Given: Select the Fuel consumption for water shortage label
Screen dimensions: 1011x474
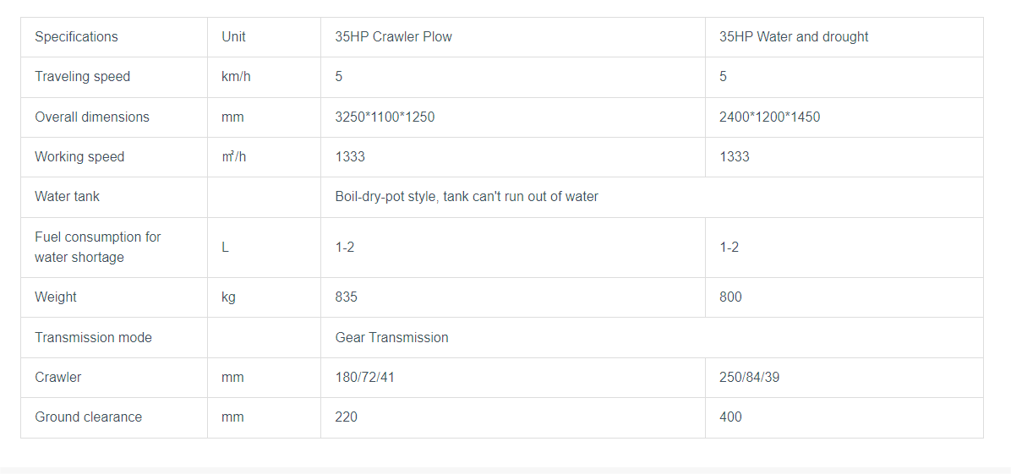Looking at the screenshot, I should (97, 248).
